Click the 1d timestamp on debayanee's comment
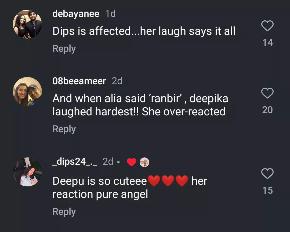The width and height of the screenshot is (290, 232). (x=111, y=14)
